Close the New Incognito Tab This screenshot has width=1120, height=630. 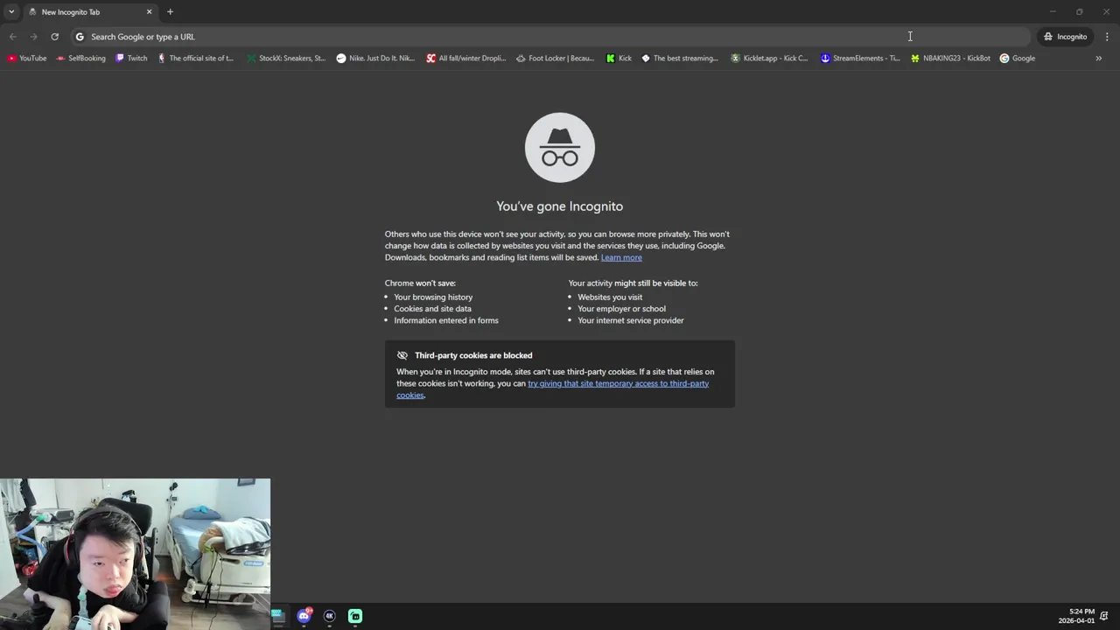[x=149, y=12]
